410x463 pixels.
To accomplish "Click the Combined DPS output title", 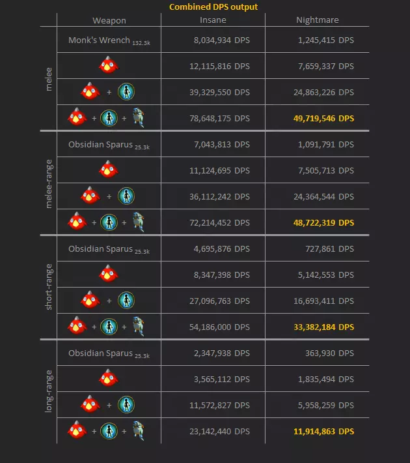I will point(213,7).
